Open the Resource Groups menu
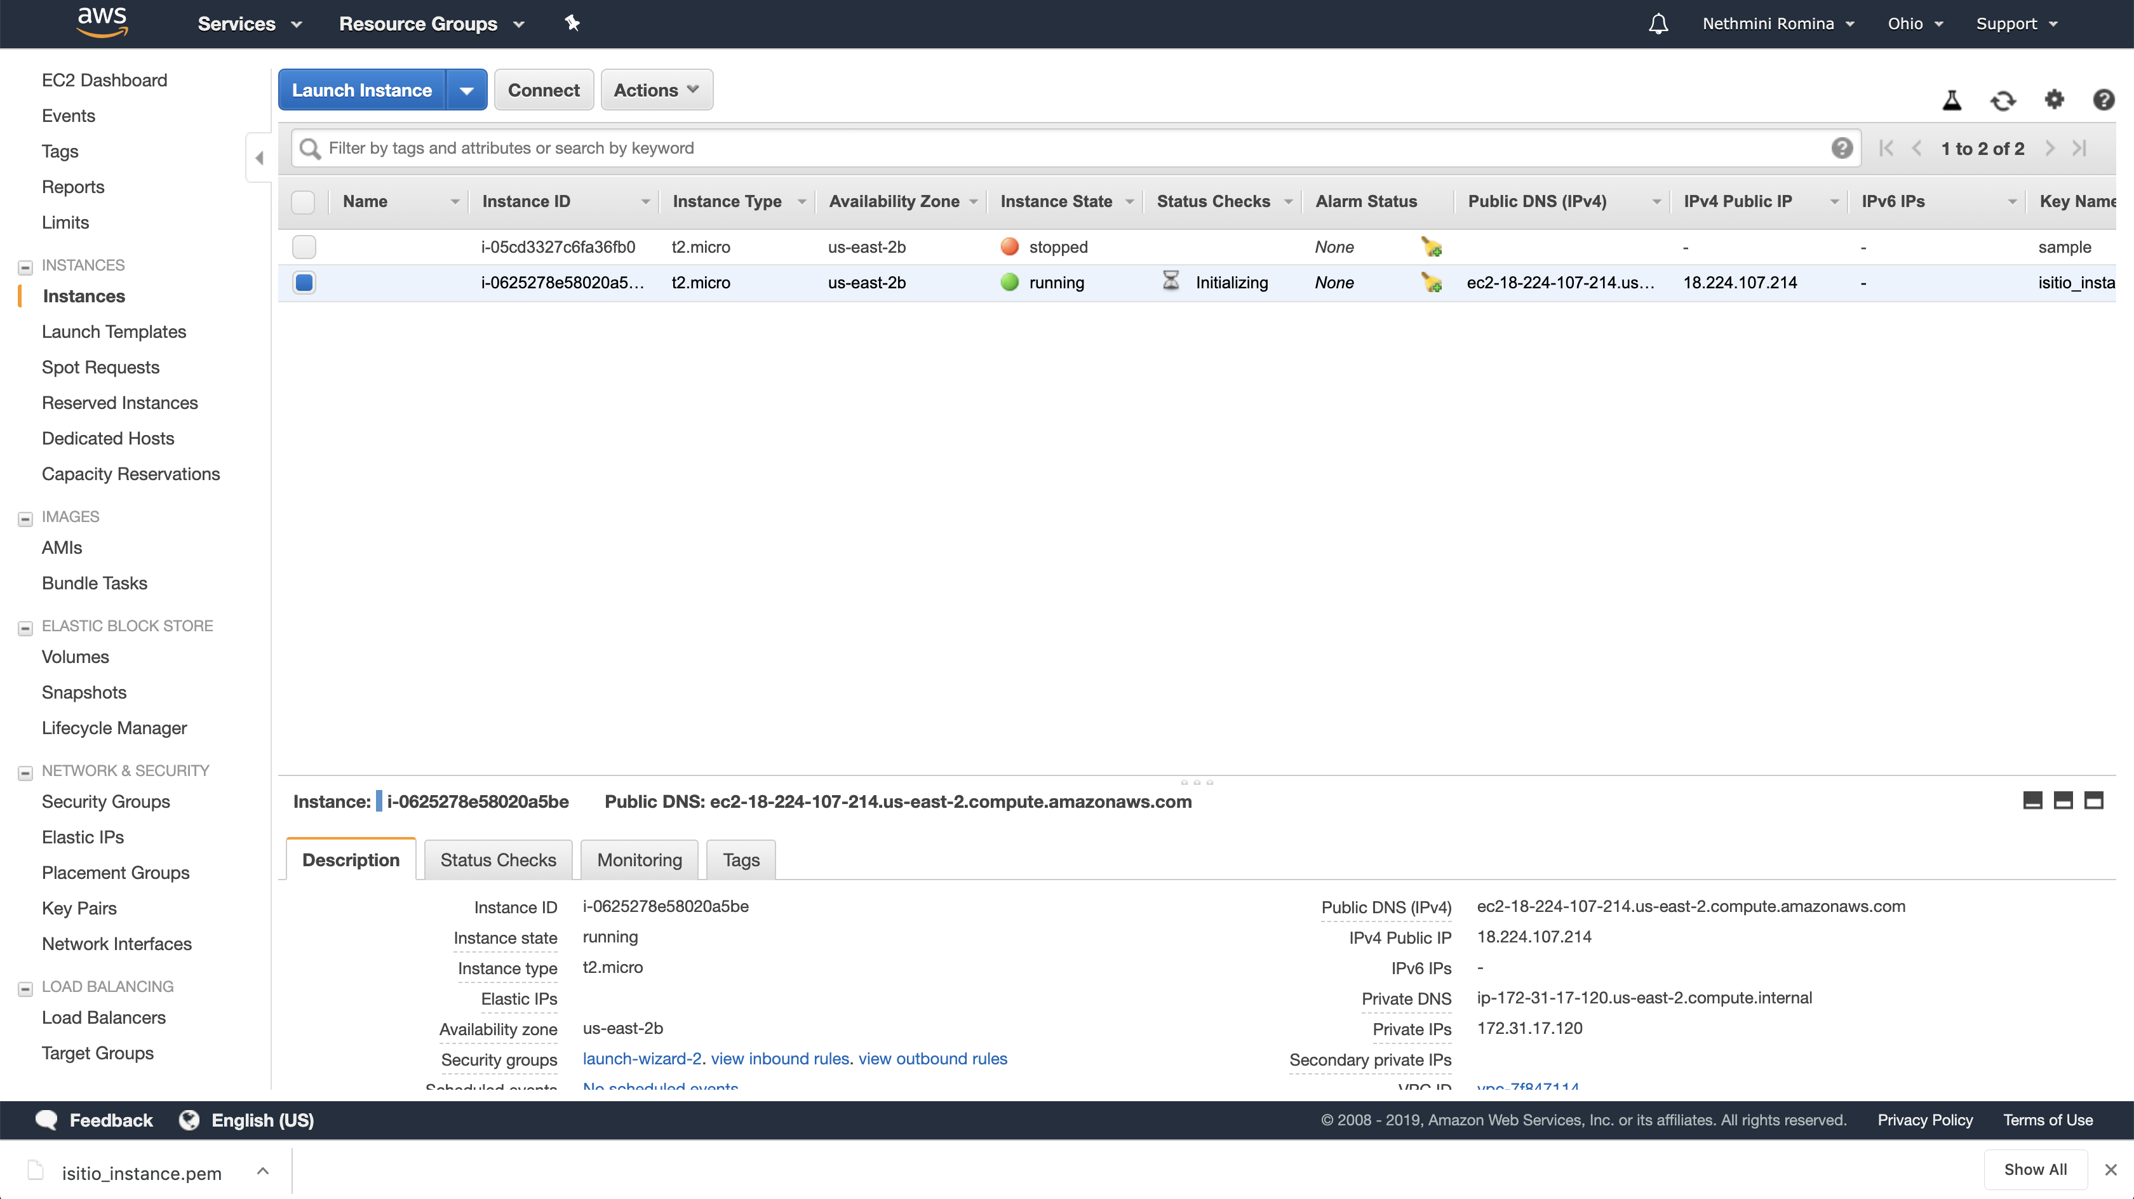2134x1199 pixels. [432, 23]
